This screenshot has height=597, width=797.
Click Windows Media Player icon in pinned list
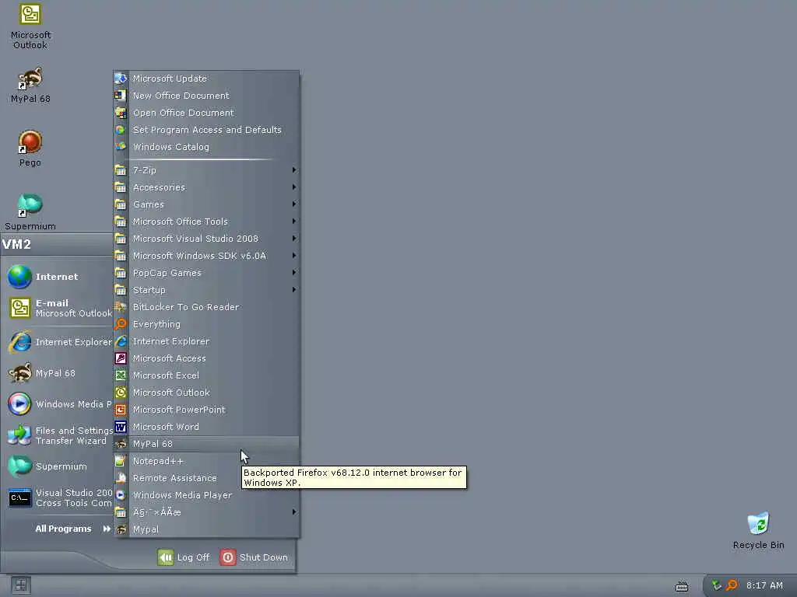19,404
